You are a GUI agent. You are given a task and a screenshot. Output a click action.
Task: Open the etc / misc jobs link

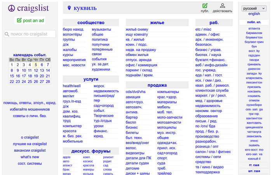(x=203, y=30)
